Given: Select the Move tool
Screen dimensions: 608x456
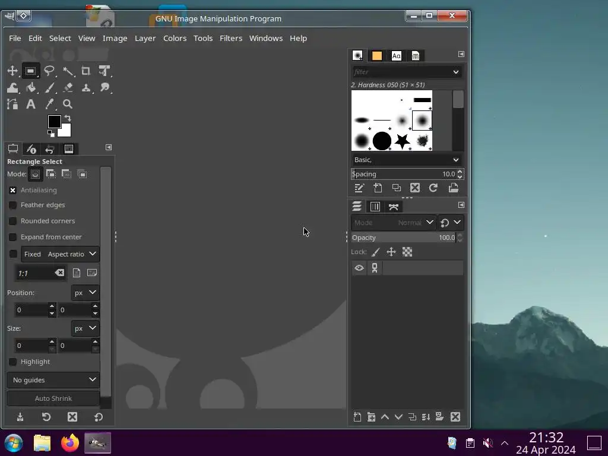Looking at the screenshot, I should click(x=12, y=71).
